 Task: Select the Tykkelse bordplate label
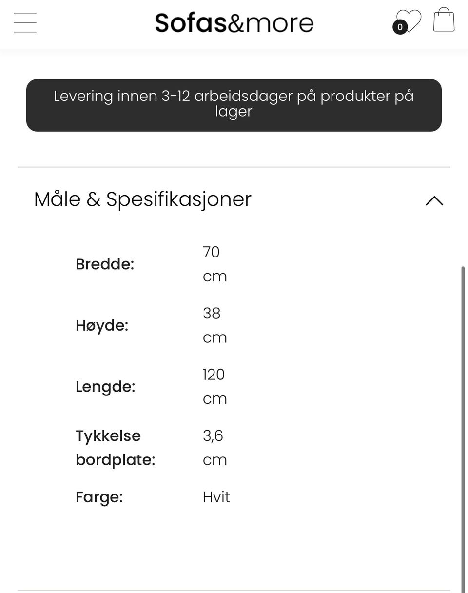click(116, 448)
